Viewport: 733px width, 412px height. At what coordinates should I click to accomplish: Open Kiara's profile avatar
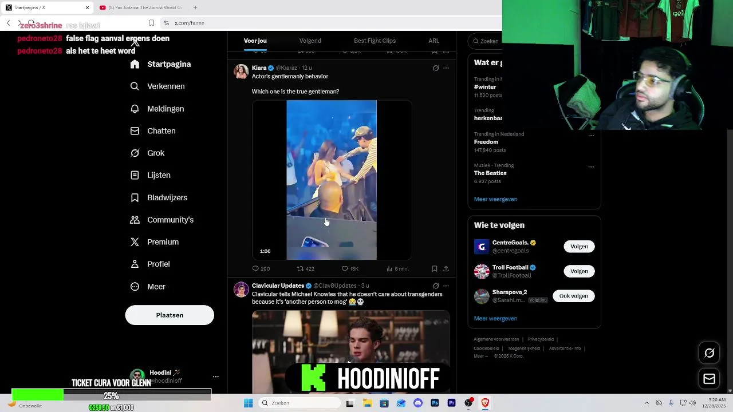(241, 72)
